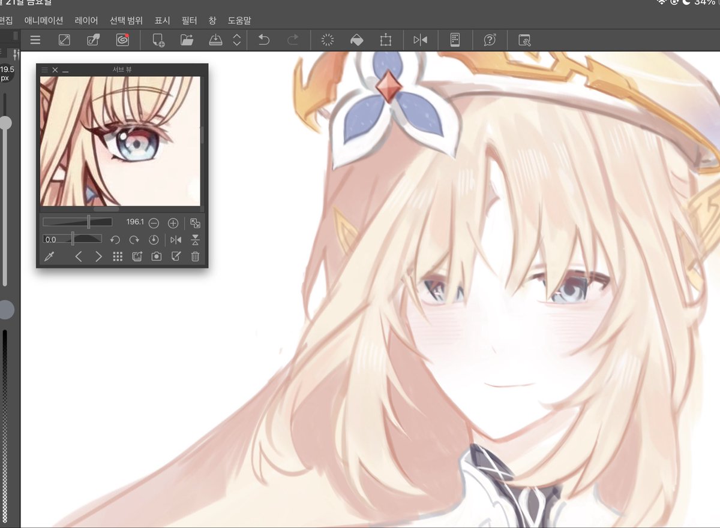
Task: Rotate Sub View image right
Action: click(x=134, y=240)
